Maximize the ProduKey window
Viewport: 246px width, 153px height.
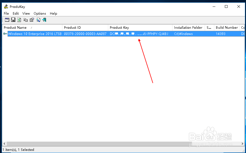[226, 6]
